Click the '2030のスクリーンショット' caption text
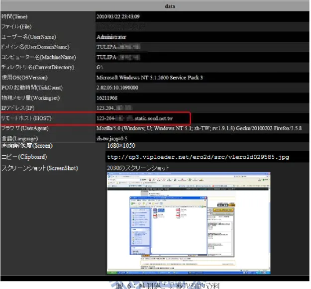This screenshot has width=311, height=289. 138,168
